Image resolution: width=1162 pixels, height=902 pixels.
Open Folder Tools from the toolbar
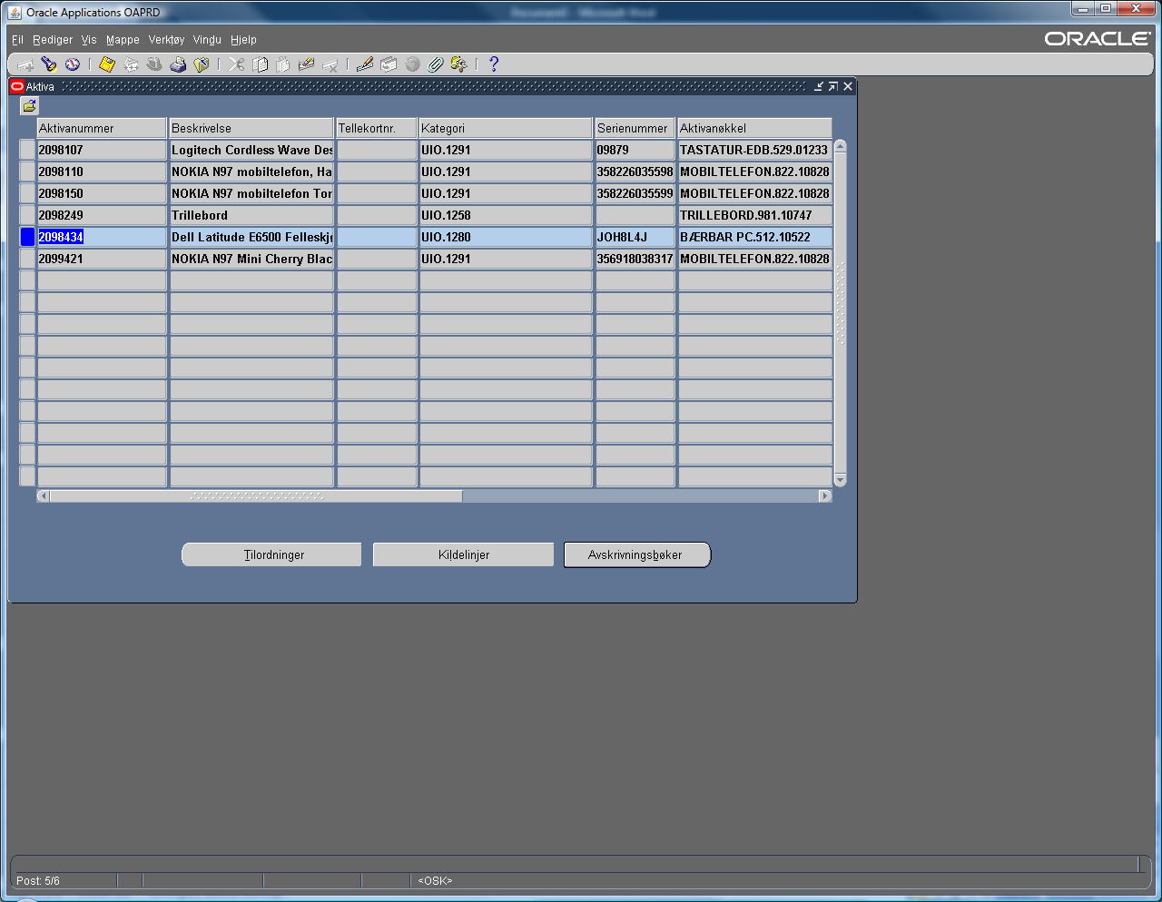click(459, 64)
